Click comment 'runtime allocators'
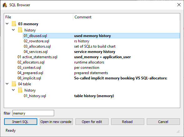This screenshot has height=137, width=184. point(89,62)
